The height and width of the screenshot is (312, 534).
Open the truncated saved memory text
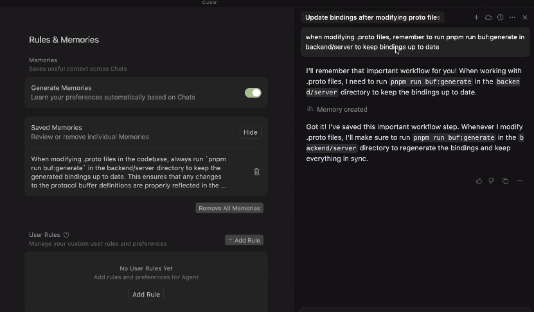129,172
